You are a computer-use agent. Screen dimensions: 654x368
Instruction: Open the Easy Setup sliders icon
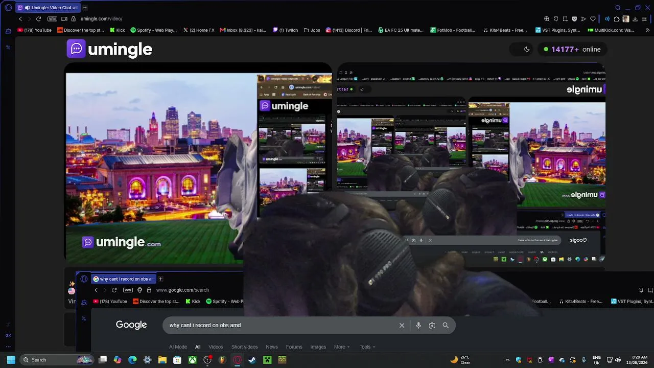[645, 19]
